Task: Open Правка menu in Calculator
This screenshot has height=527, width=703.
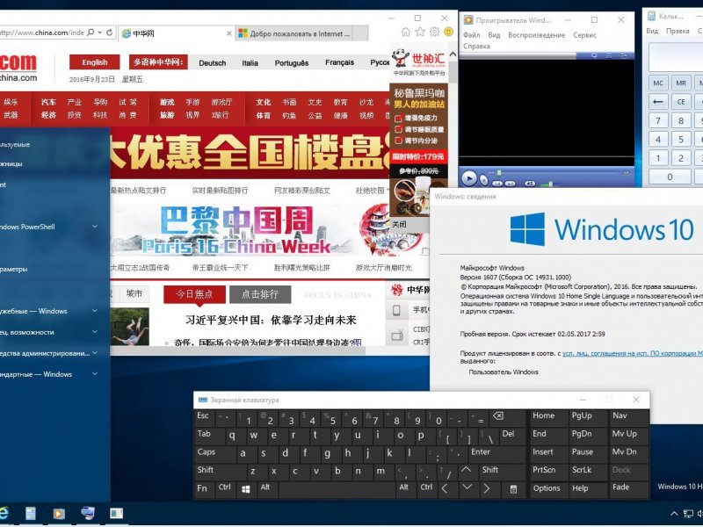Action: [x=678, y=32]
